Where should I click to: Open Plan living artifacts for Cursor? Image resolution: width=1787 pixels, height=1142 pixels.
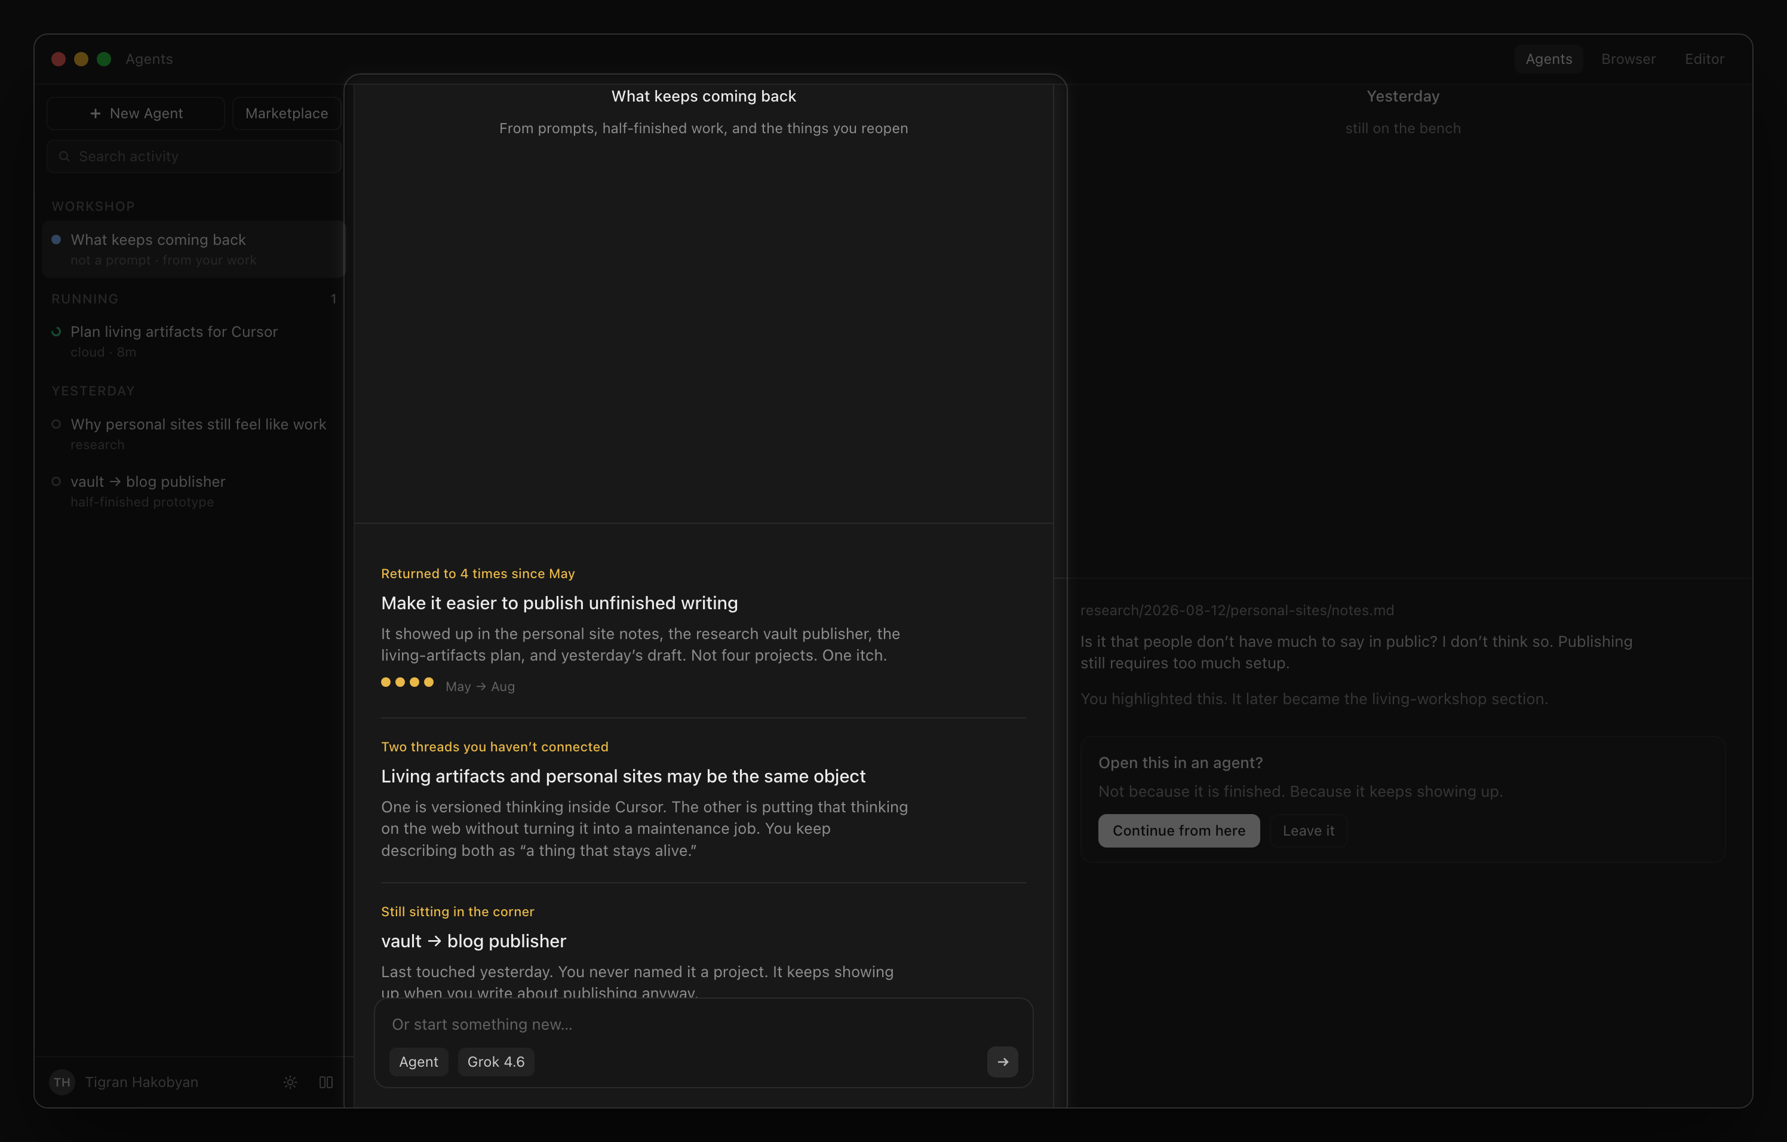point(194,341)
